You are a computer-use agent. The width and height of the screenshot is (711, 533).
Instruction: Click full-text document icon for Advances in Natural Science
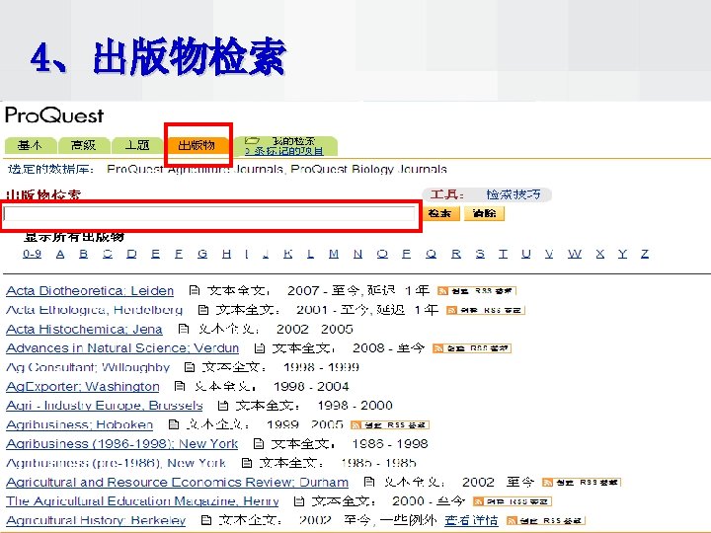259,348
